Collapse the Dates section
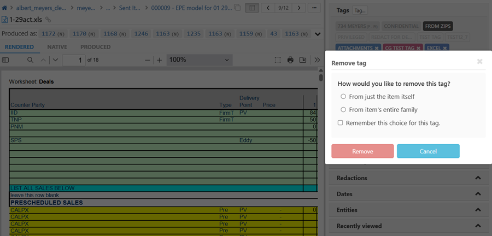The image size is (492, 236). click(478, 194)
